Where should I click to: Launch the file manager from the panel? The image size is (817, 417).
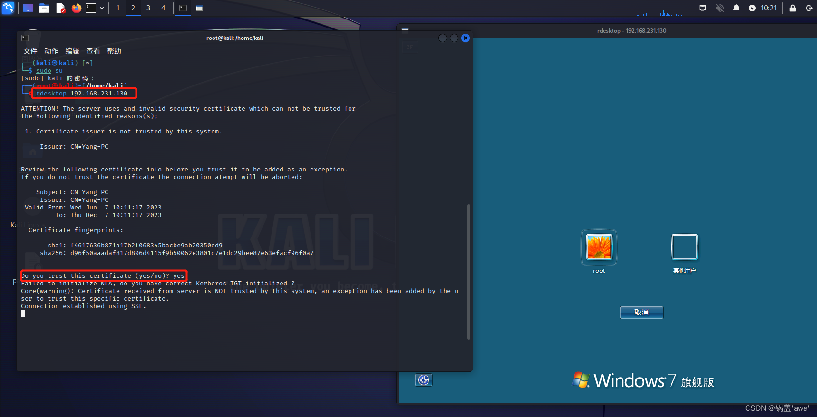(44, 8)
